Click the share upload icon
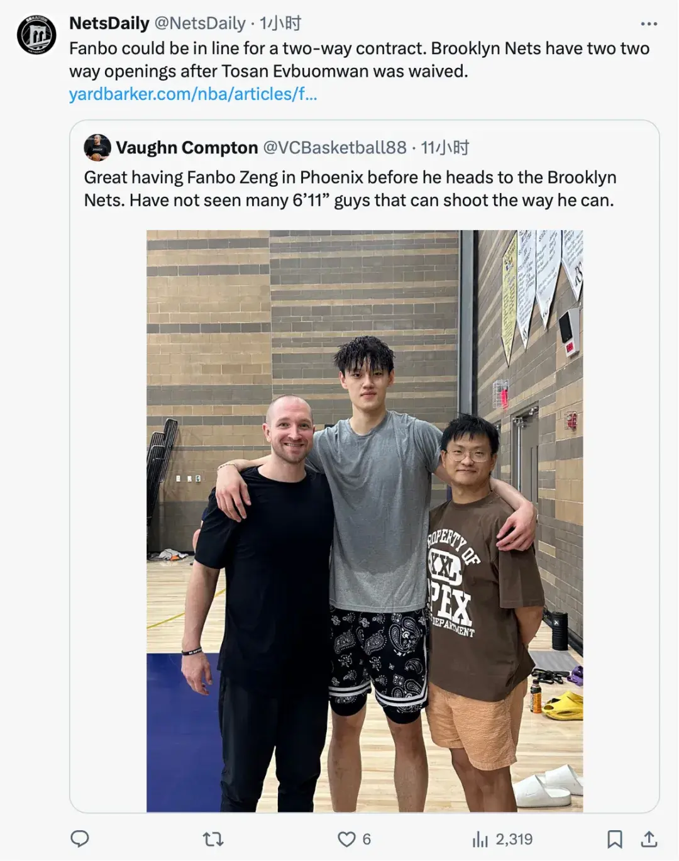Viewport: 679px width, 861px height. tap(649, 839)
